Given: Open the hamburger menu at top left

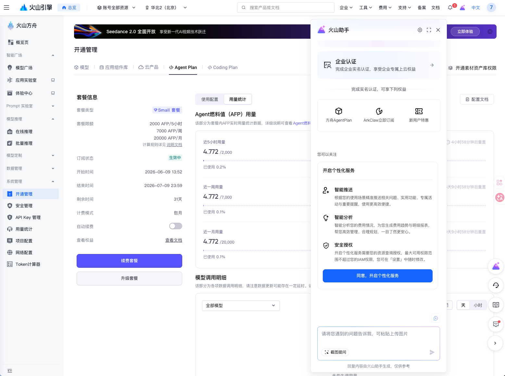Looking at the screenshot, I should coord(6,7).
